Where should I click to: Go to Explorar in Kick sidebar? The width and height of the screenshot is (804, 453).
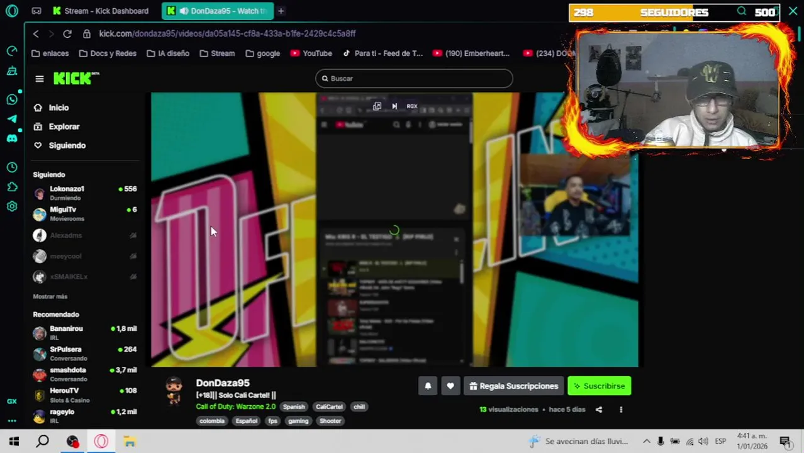[x=57, y=126]
